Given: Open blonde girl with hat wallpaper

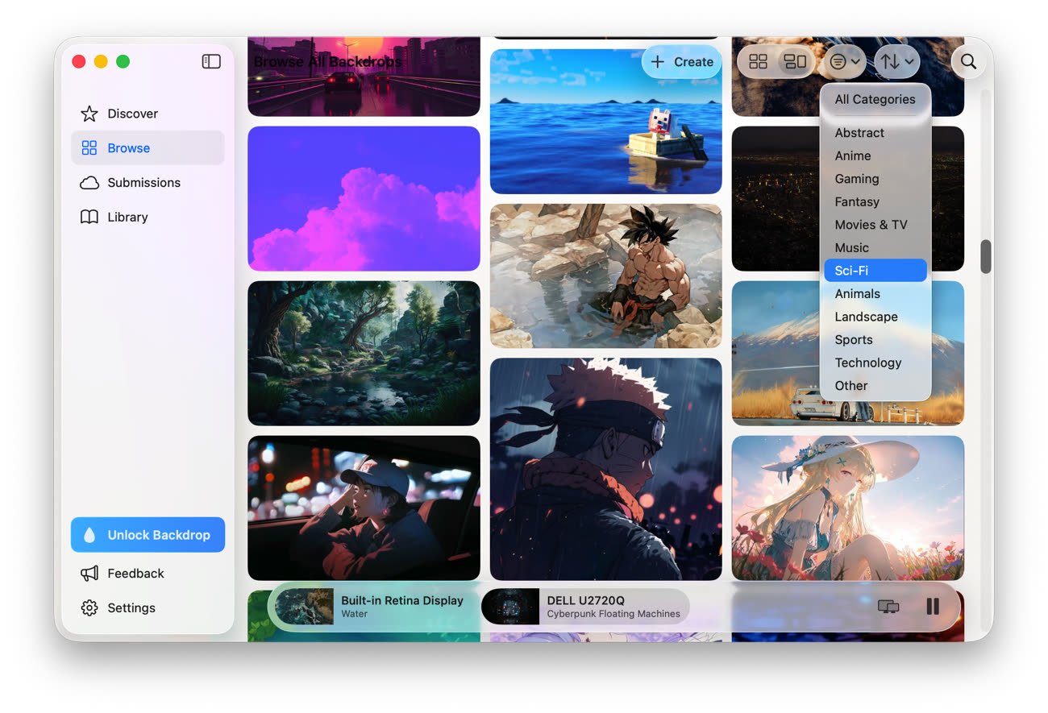Looking at the screenshot, I should pyautogui.click(x=848, y=508).
